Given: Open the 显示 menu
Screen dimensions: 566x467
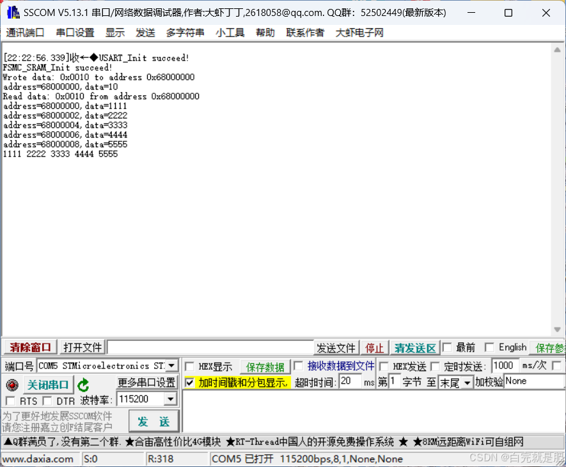Looking at the screenshot, I should coord(114,33).
